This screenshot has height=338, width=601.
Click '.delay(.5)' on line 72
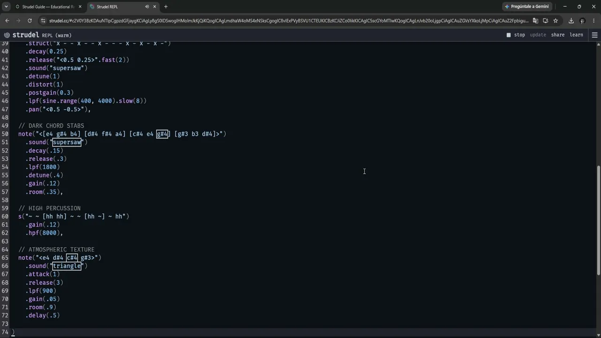tap(43, 315)
